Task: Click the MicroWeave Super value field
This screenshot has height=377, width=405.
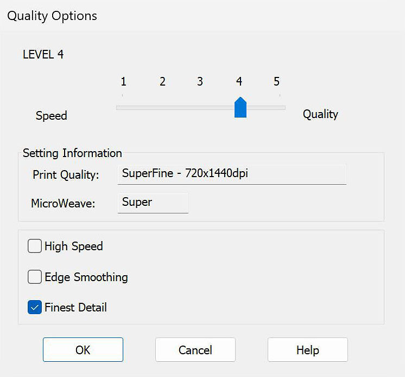Action: click(x=153, y=203)
